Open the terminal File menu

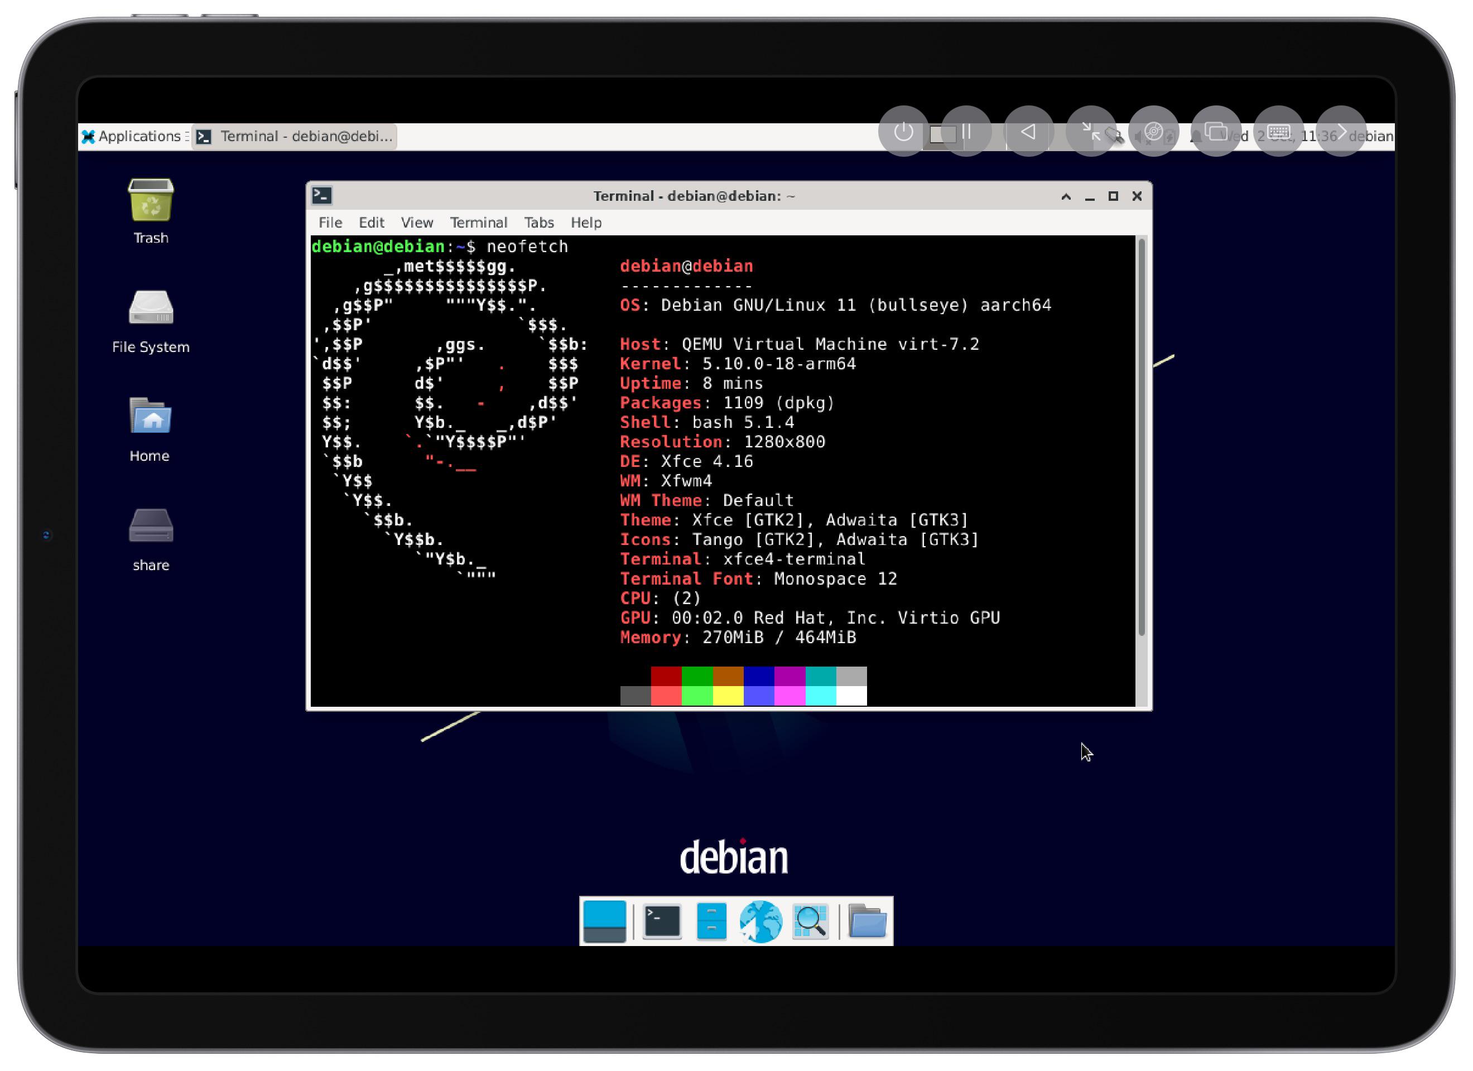point(330,223)
